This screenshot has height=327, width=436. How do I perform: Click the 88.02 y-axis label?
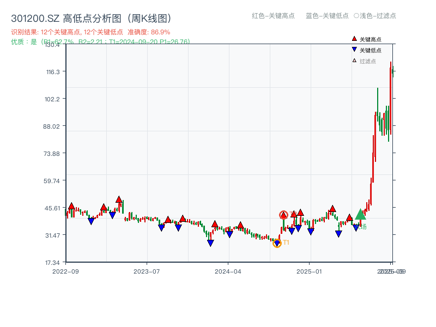click(51, 126)
